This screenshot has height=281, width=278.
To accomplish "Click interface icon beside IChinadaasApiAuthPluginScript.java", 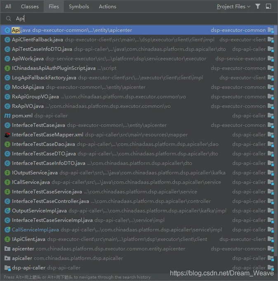I will [x=7, y=68].
